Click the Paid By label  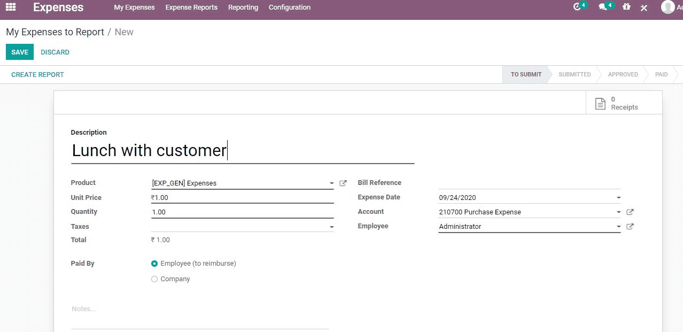tap(82, 264)
